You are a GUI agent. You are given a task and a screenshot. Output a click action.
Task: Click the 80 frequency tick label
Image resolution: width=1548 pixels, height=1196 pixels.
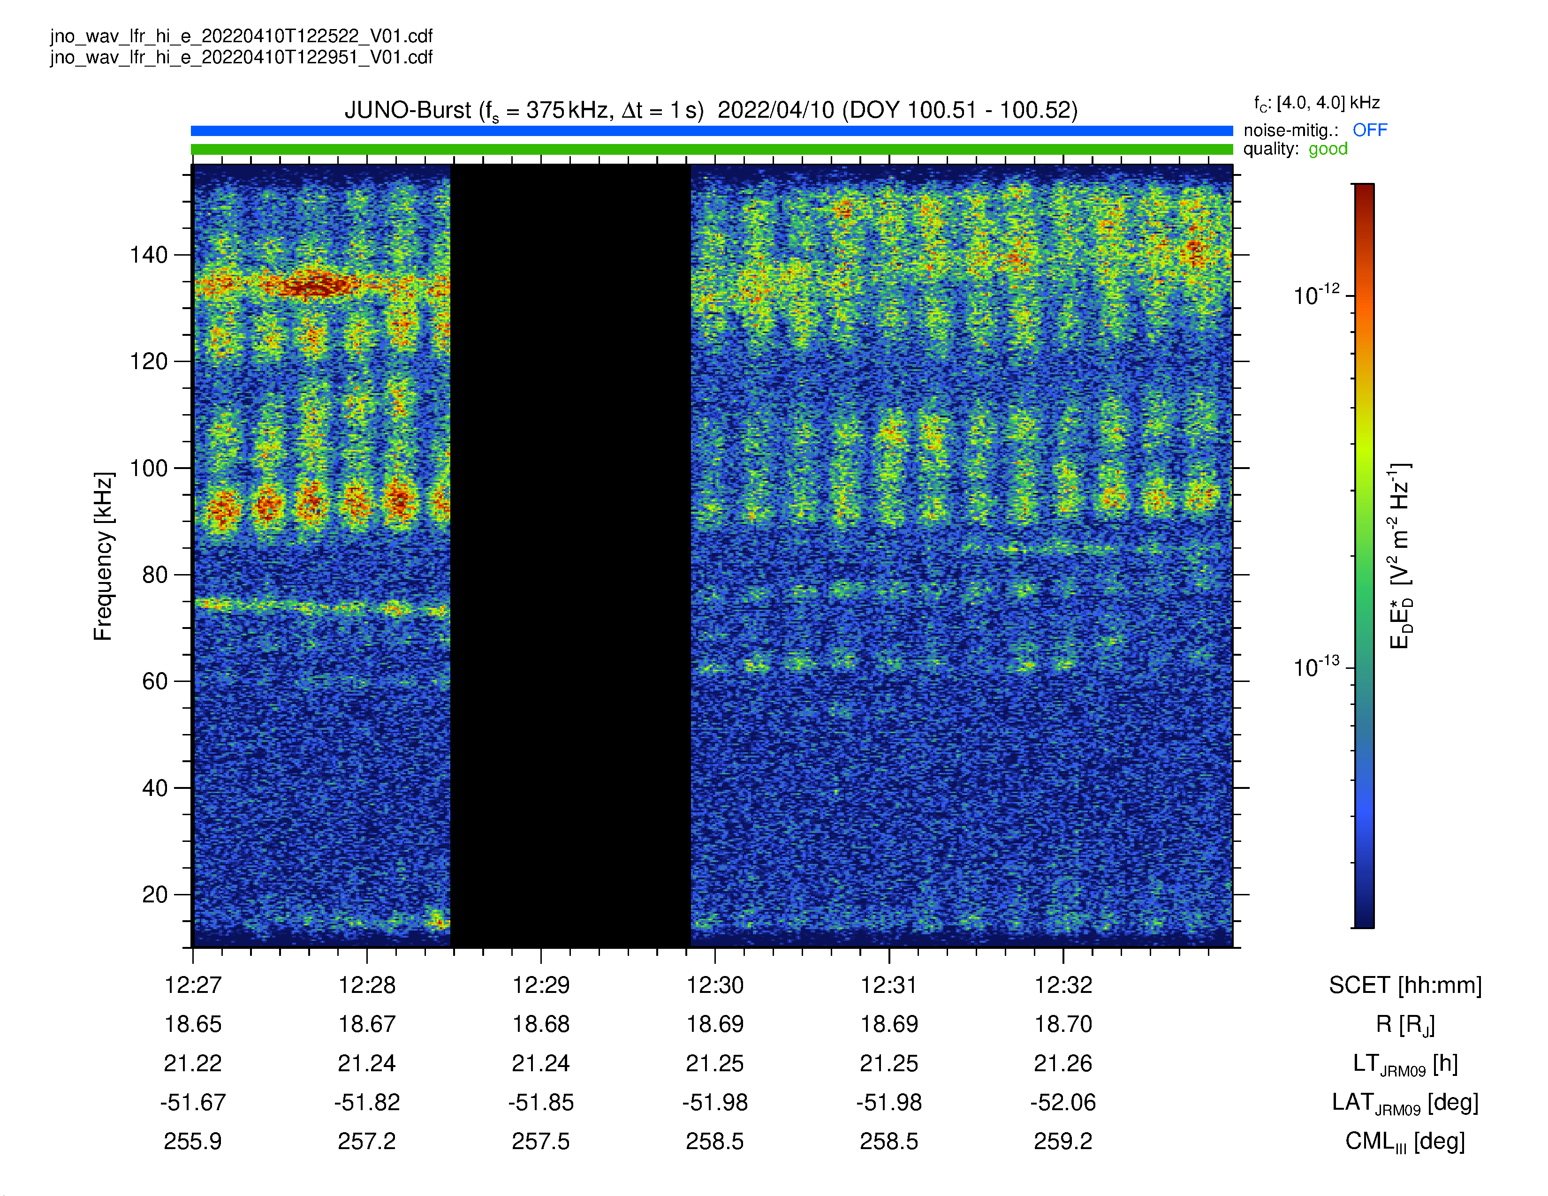(154, 575)
